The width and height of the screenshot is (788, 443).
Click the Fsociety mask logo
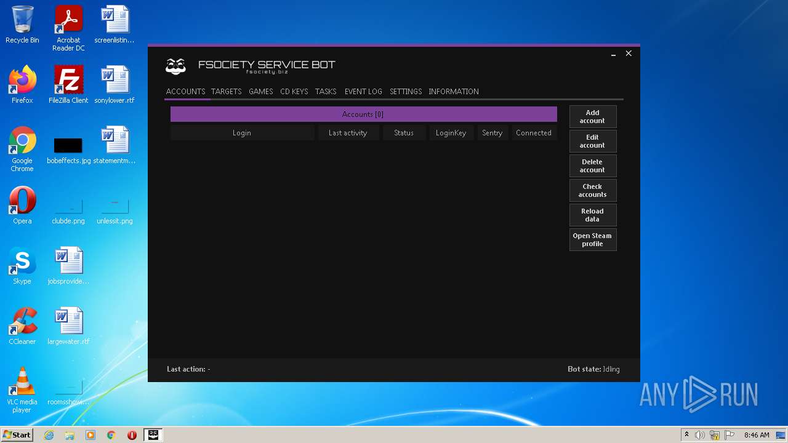click(x=176, y=66)
